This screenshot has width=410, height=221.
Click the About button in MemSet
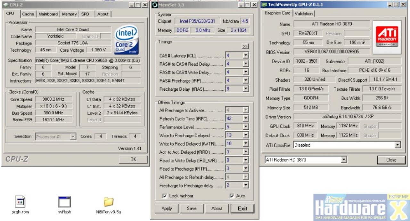(217, 209)
